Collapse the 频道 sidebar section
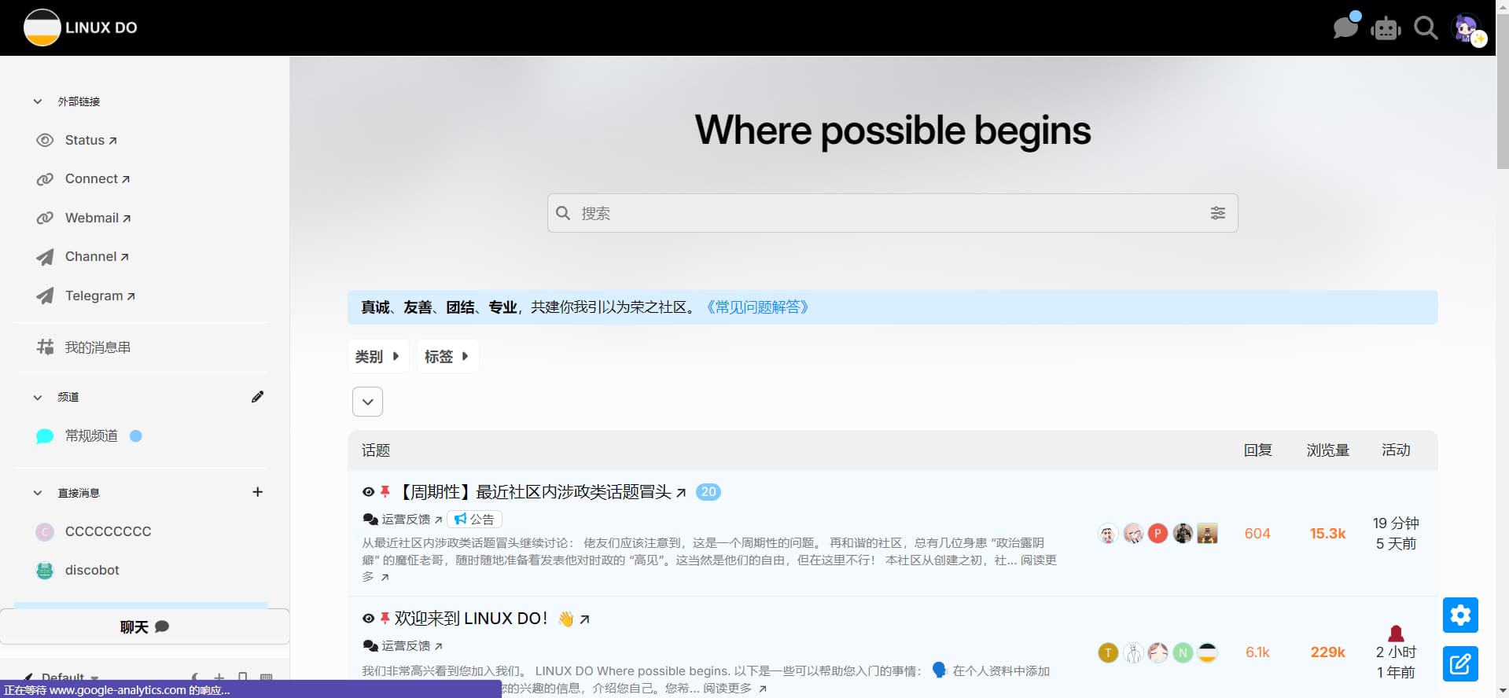The width and height of the screenshot is (1509, 698). pyautogui.click(x=37, y=397)
